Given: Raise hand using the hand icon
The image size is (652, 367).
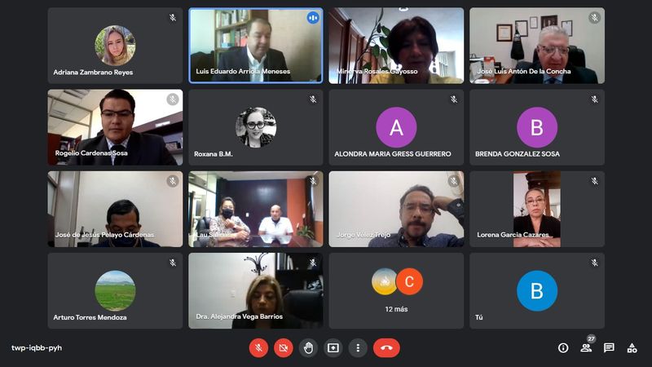Looking at the screenshot, I should pyautogui.click(x=308, y=348).
